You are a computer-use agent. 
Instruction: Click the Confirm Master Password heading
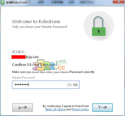34,65
